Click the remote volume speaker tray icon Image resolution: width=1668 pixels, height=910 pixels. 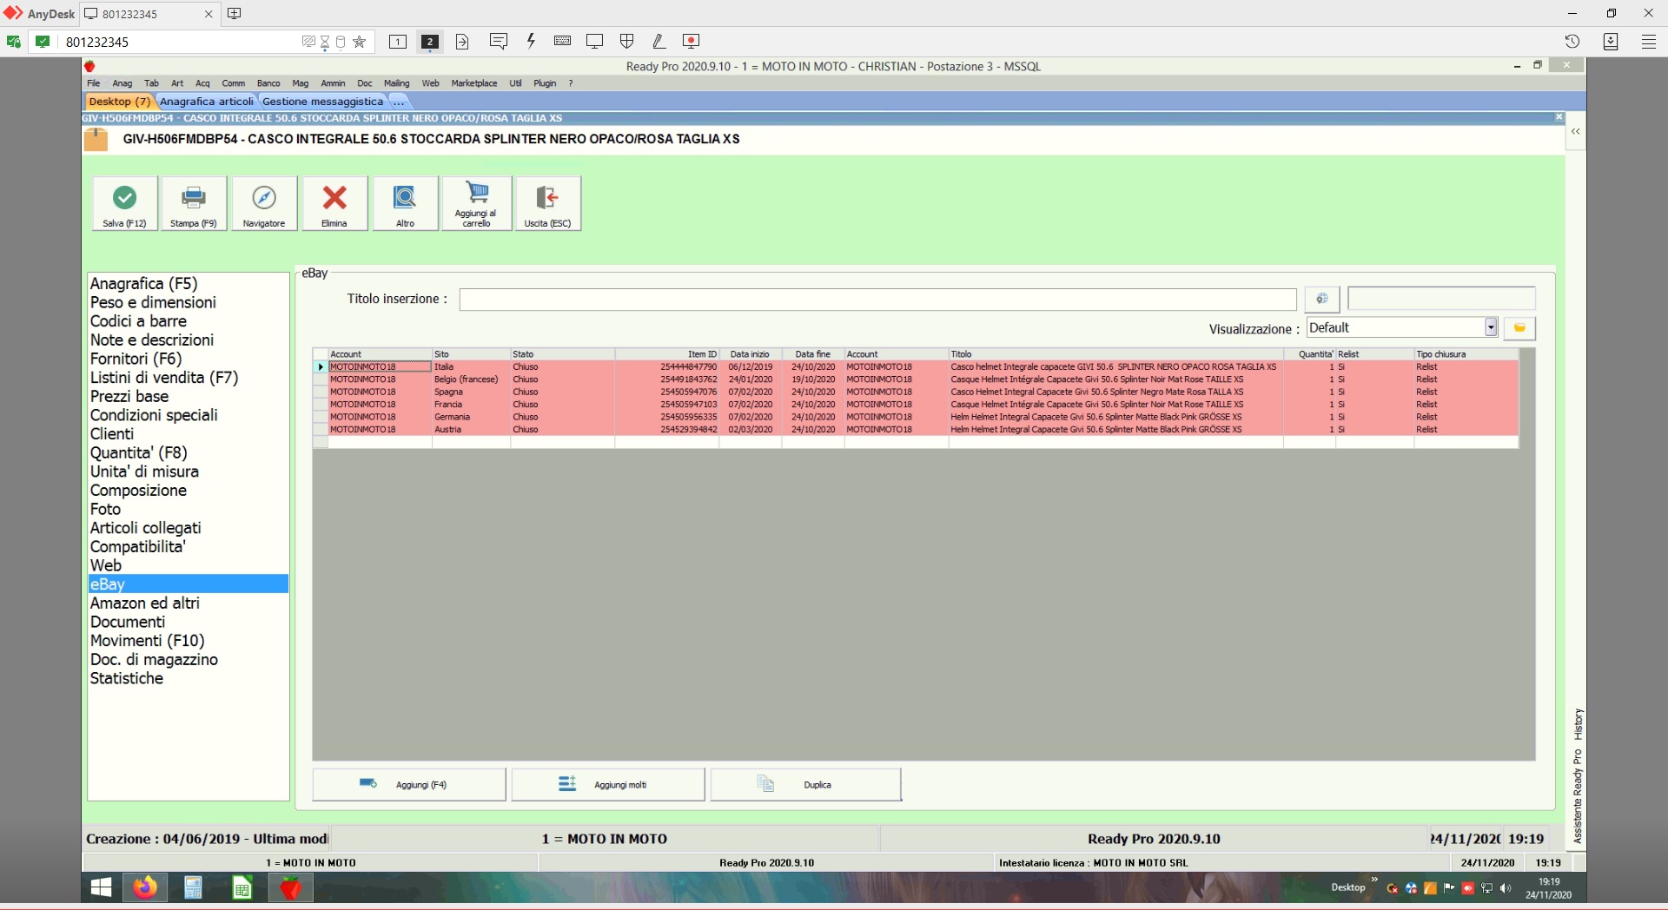(x=1506, y=888)
